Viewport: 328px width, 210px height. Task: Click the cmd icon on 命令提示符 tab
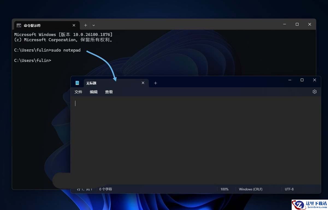point(19,25)
